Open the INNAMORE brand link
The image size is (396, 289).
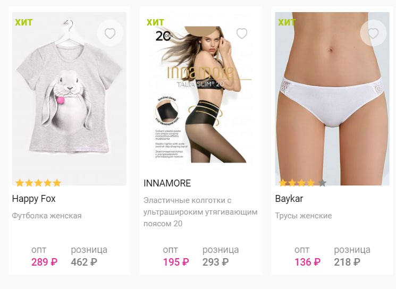coord(167,183)
